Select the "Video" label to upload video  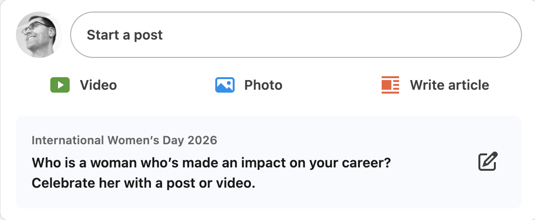[x=98, y=85]
